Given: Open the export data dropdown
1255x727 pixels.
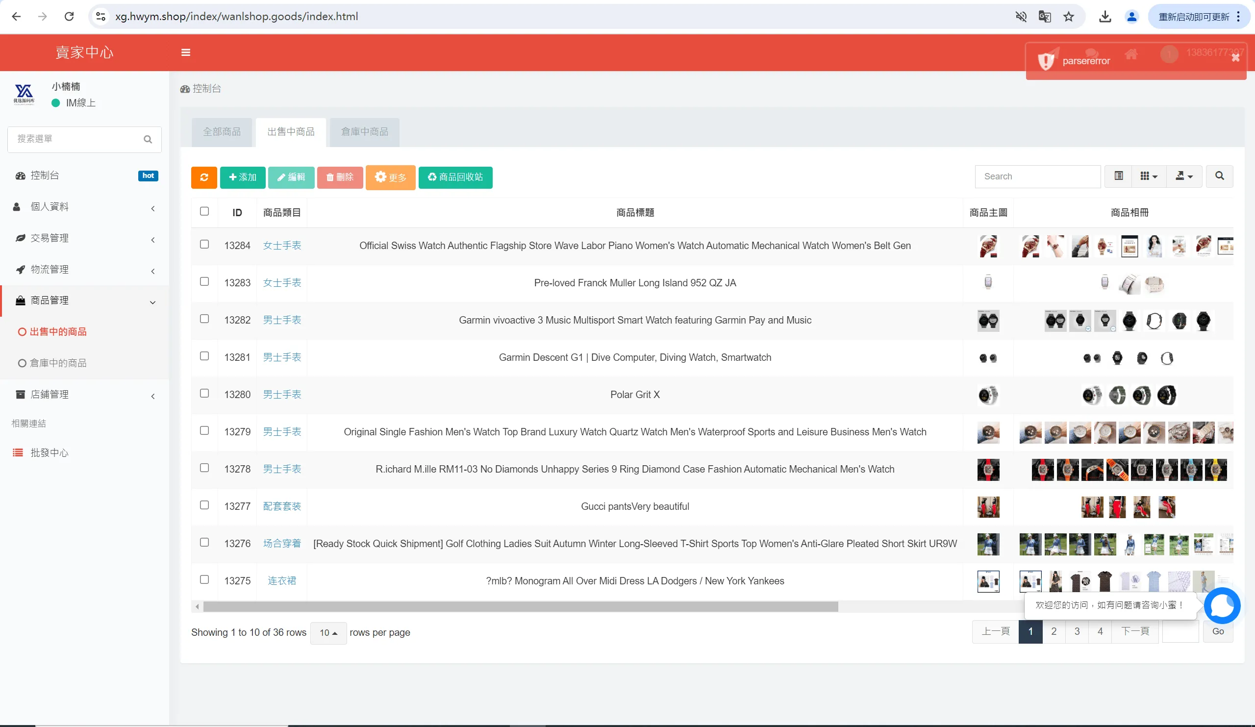Looking at the screenshot, I should coord(1184,176).
